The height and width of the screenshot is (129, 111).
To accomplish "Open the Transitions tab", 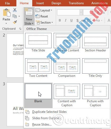I will (76, 3).
